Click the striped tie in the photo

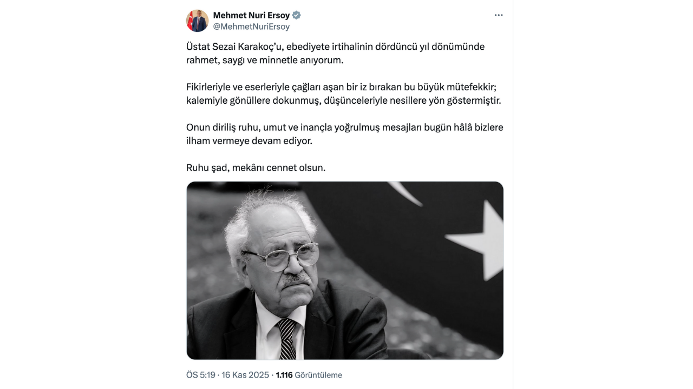[287, 339]
